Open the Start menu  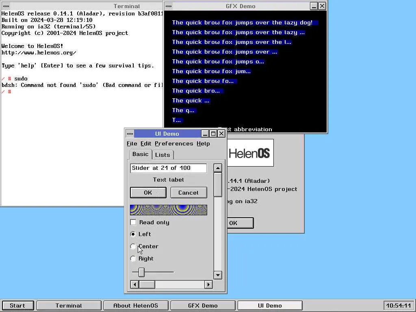[17, 305]
